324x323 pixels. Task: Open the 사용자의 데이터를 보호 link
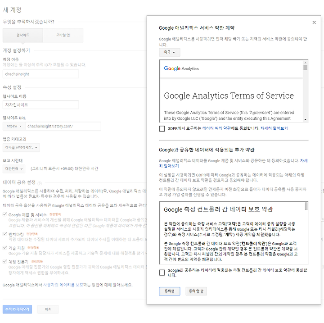63,285
